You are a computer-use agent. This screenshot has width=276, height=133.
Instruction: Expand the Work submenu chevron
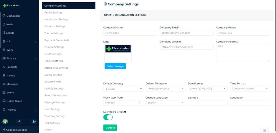click(36, 51)
